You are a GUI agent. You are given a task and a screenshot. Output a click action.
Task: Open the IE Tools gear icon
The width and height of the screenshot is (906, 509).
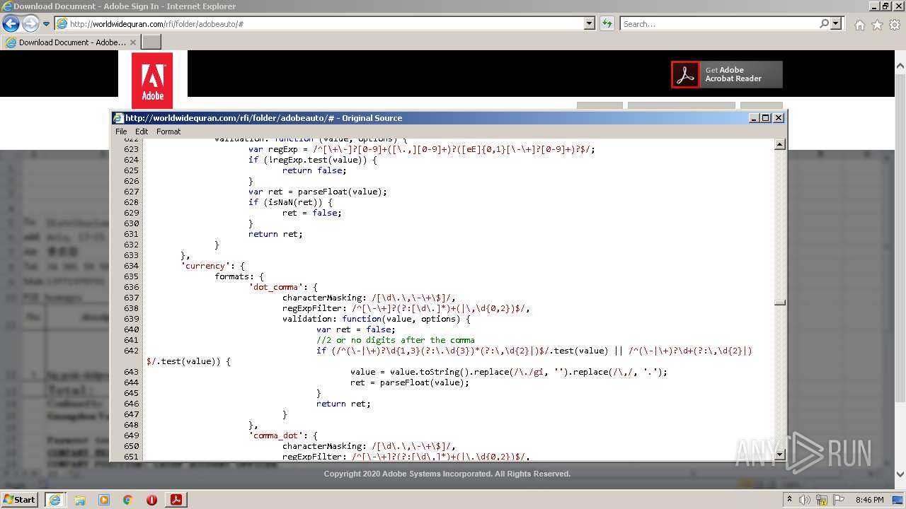coord(894,25)
